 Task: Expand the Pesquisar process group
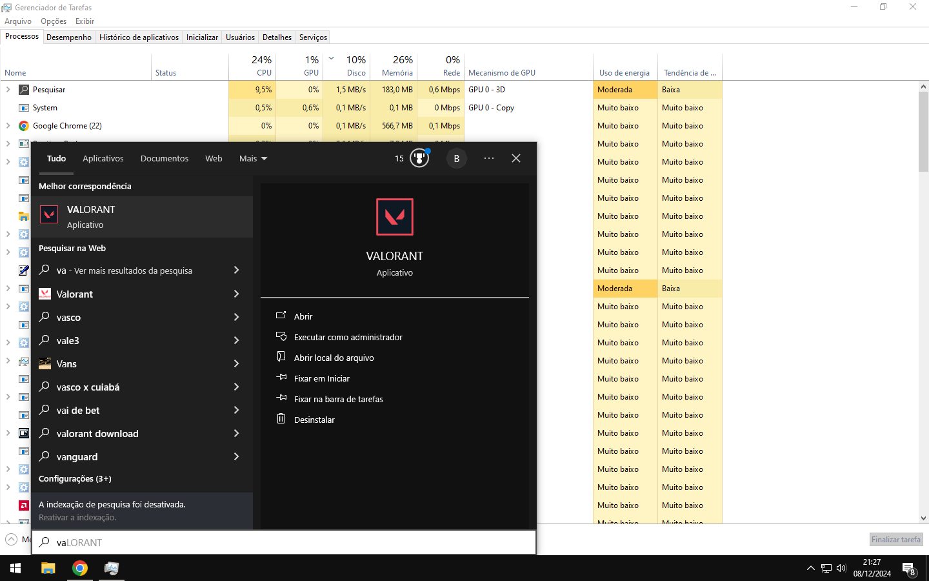tap(8, 90)
